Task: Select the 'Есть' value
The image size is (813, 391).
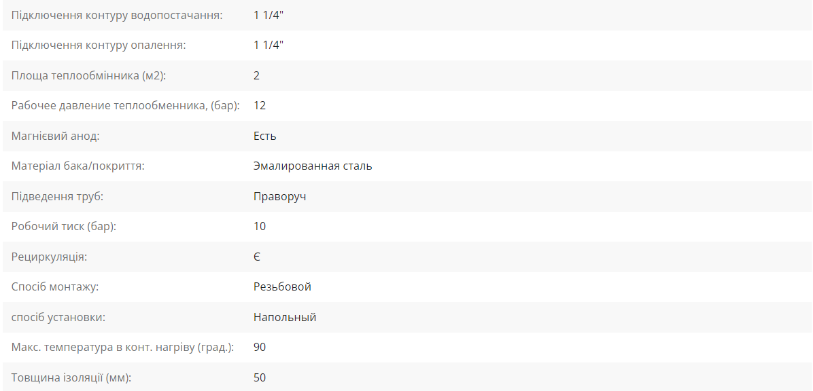Action: [x=265, y=136]
